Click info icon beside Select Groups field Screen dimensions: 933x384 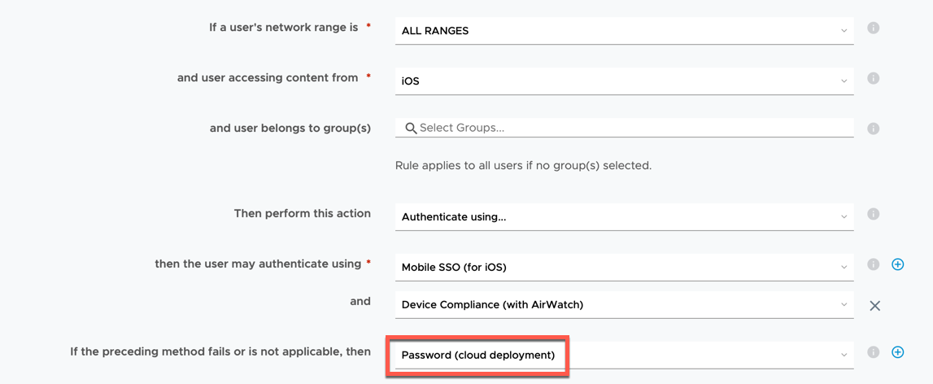pos(873,129)
